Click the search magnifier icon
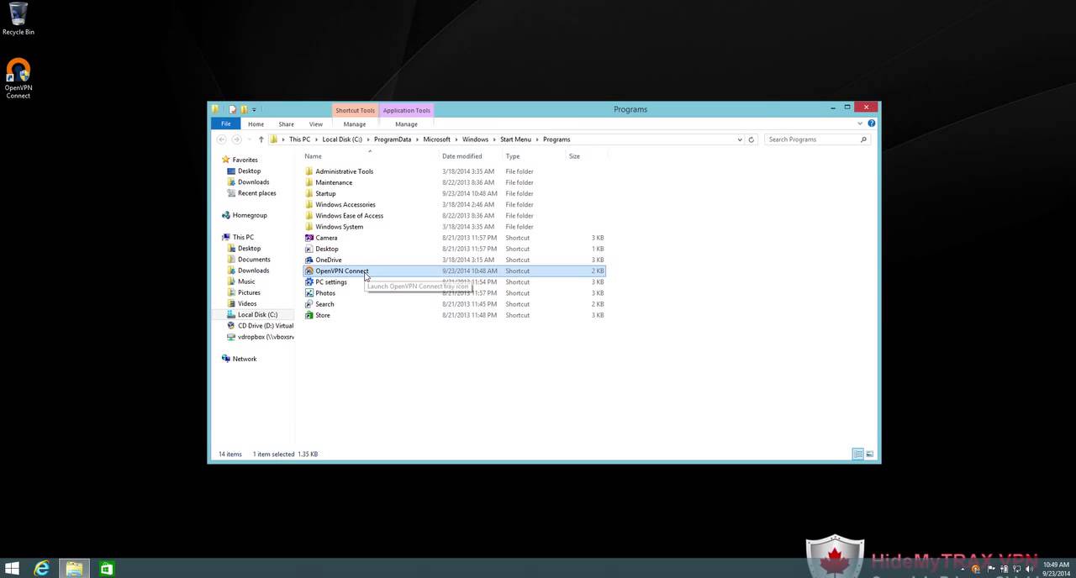Image resolution: width=1076 pixels, height=578 pixels. coord(863,139)
